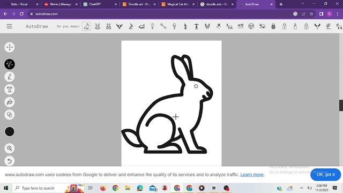The height and width of the screenshot is (193, 343).
Task: Switch to the Doodle art Etsy tab
Action: pos(139,4)
